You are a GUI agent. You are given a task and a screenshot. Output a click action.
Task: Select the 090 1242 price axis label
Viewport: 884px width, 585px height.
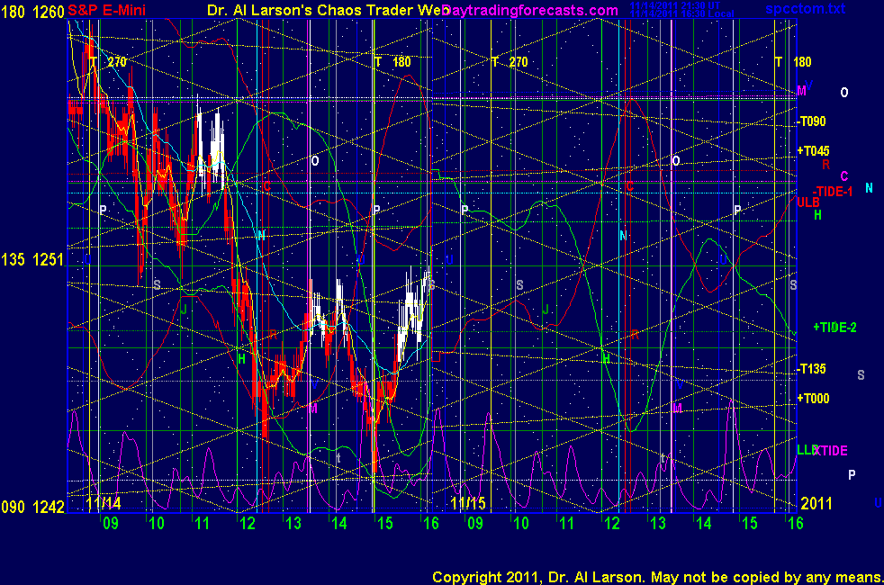tap(32, 508)
